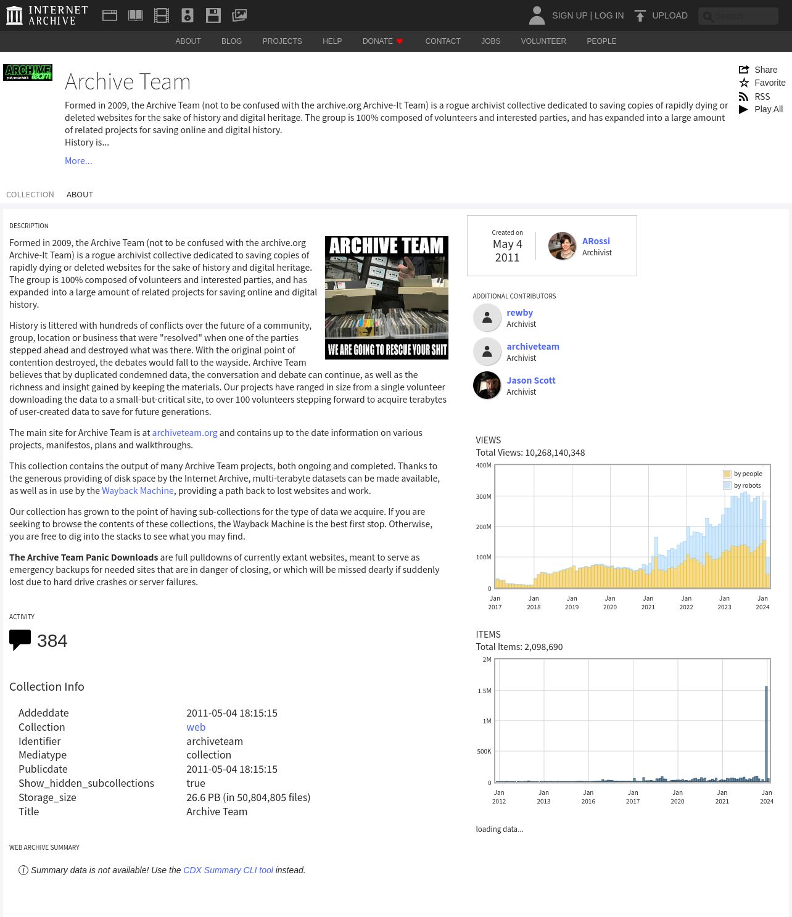The width and height of the screenshot is (792, 917).
Task: Click the UPLOAD text link
Action: [670, 15]
